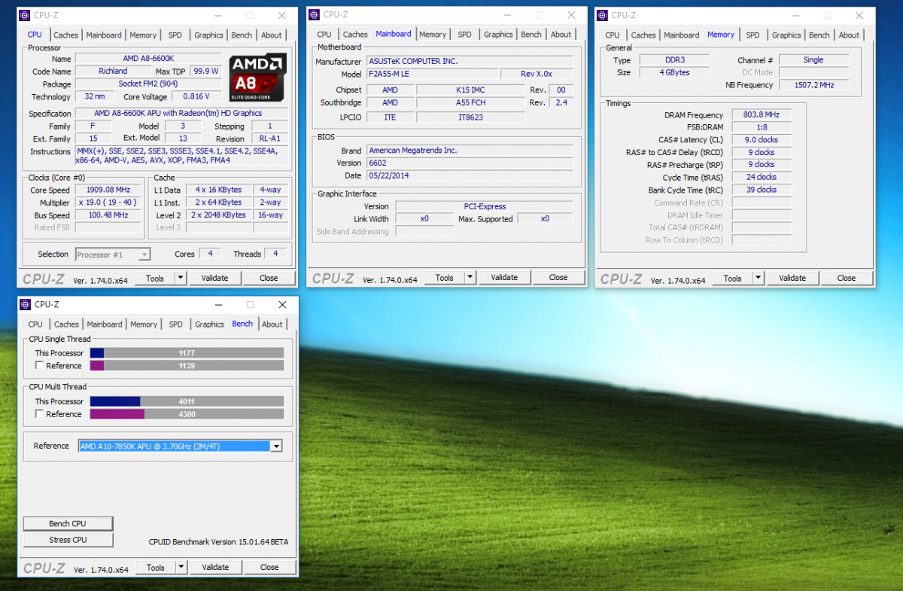Click the Reference single thread bar showing 1139

(187, 366)
